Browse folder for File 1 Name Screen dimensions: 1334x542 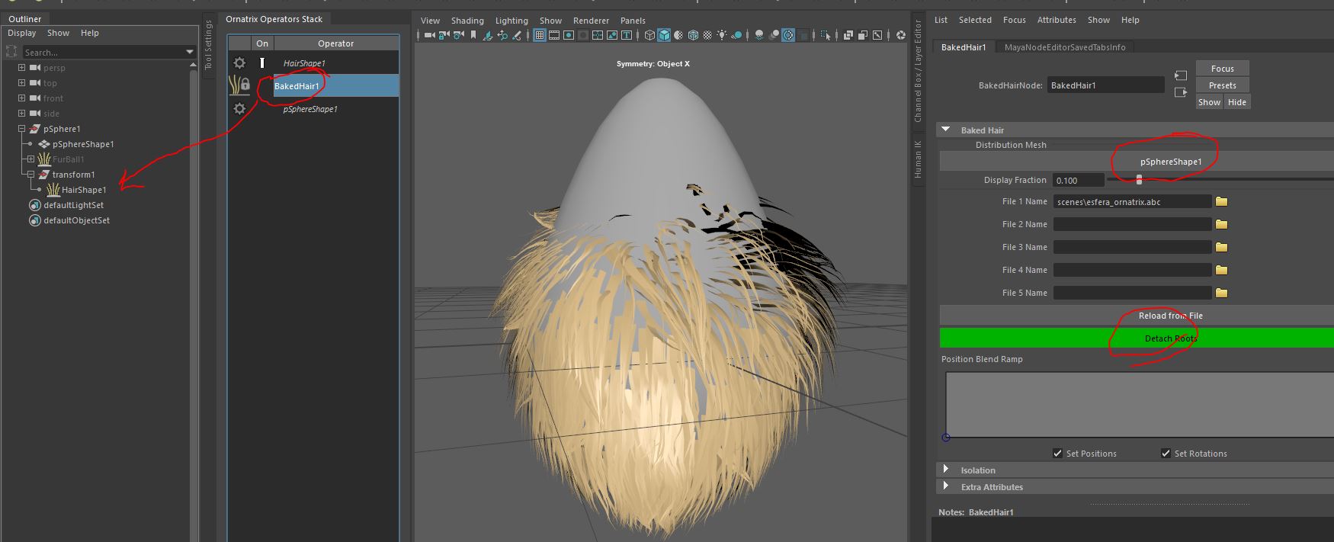tap(1221, 201)
